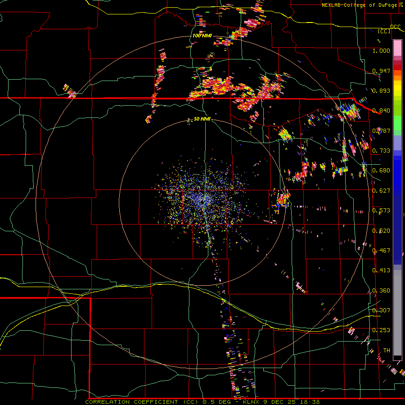Select the 0.467 scale value
This screenshot has width=405, height=405.
coord(381,251)
